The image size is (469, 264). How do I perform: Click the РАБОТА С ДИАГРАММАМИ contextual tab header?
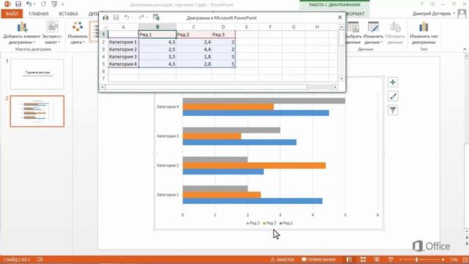coord(334,5)
